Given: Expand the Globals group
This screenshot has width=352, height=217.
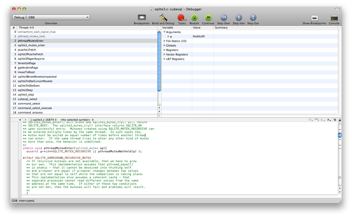Looking at the screenshot, I should pos(164,45).
